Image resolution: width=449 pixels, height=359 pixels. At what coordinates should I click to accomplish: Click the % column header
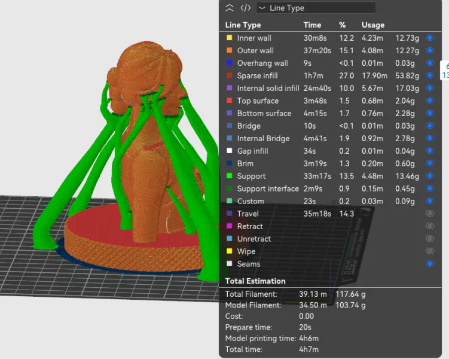(x=342, y=25)
